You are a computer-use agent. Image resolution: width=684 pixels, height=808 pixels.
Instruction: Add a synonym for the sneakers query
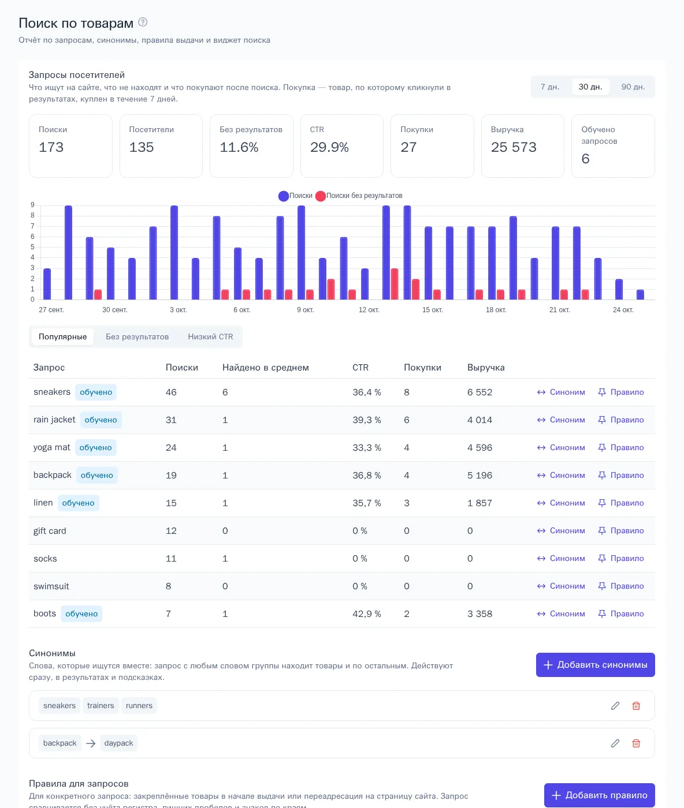click(561, 392)
